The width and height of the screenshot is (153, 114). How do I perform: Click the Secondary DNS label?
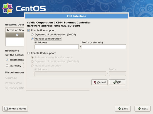(x=15, y=88)
